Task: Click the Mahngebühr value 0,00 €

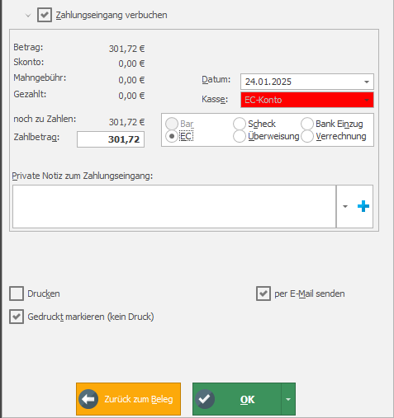Action: [x=131, y=80]
